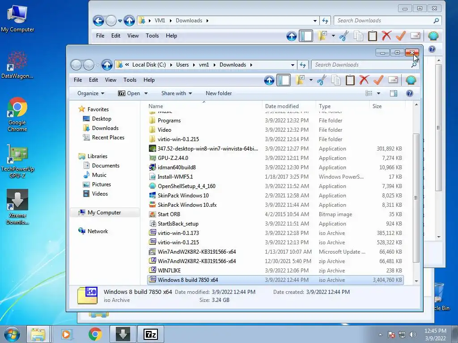
Task: Select the Documents library
Action: click(102, 166)
